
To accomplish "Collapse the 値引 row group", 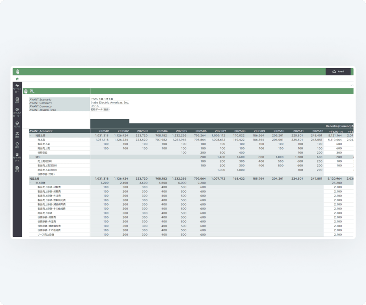I will coord(30,157).
